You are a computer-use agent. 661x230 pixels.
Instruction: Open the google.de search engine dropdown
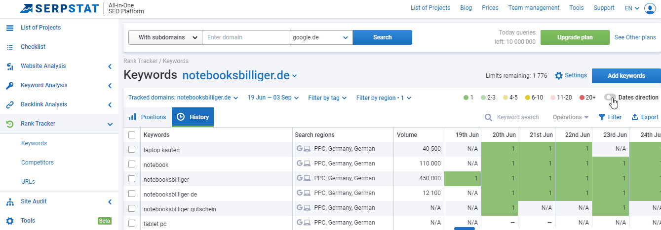click(321, 37)
